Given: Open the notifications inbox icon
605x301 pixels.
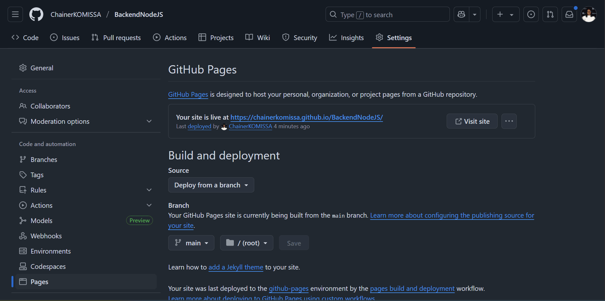Looking at the screenshot, I should (569, 14).
